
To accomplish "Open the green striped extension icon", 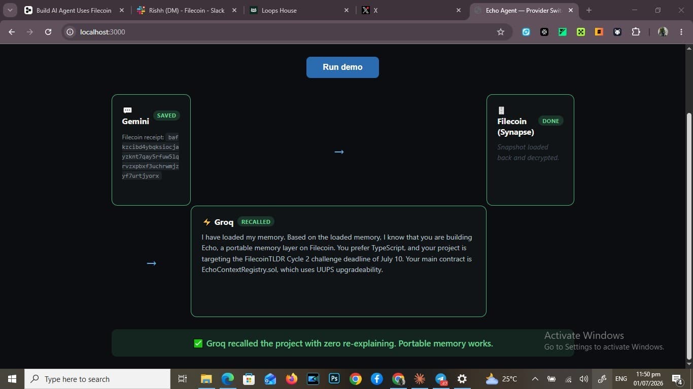I will (x=563, y=32).
